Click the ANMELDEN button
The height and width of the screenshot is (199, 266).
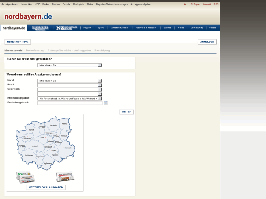207,42
